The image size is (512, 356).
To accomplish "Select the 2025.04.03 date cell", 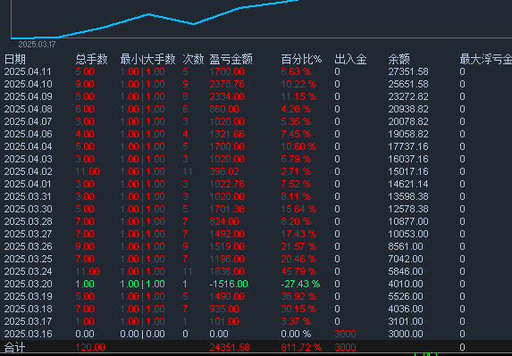I will pos(28,159).
